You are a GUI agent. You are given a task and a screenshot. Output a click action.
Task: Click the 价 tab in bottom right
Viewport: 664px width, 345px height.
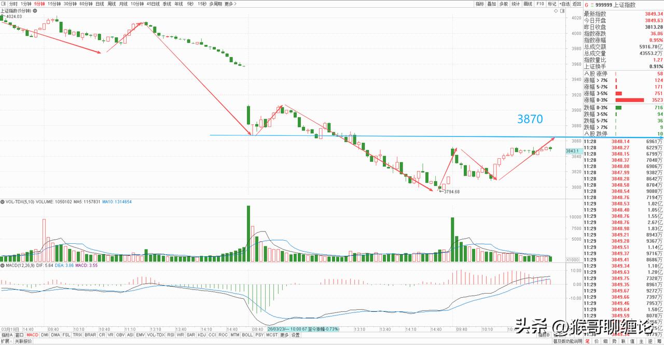pos(597,341)
